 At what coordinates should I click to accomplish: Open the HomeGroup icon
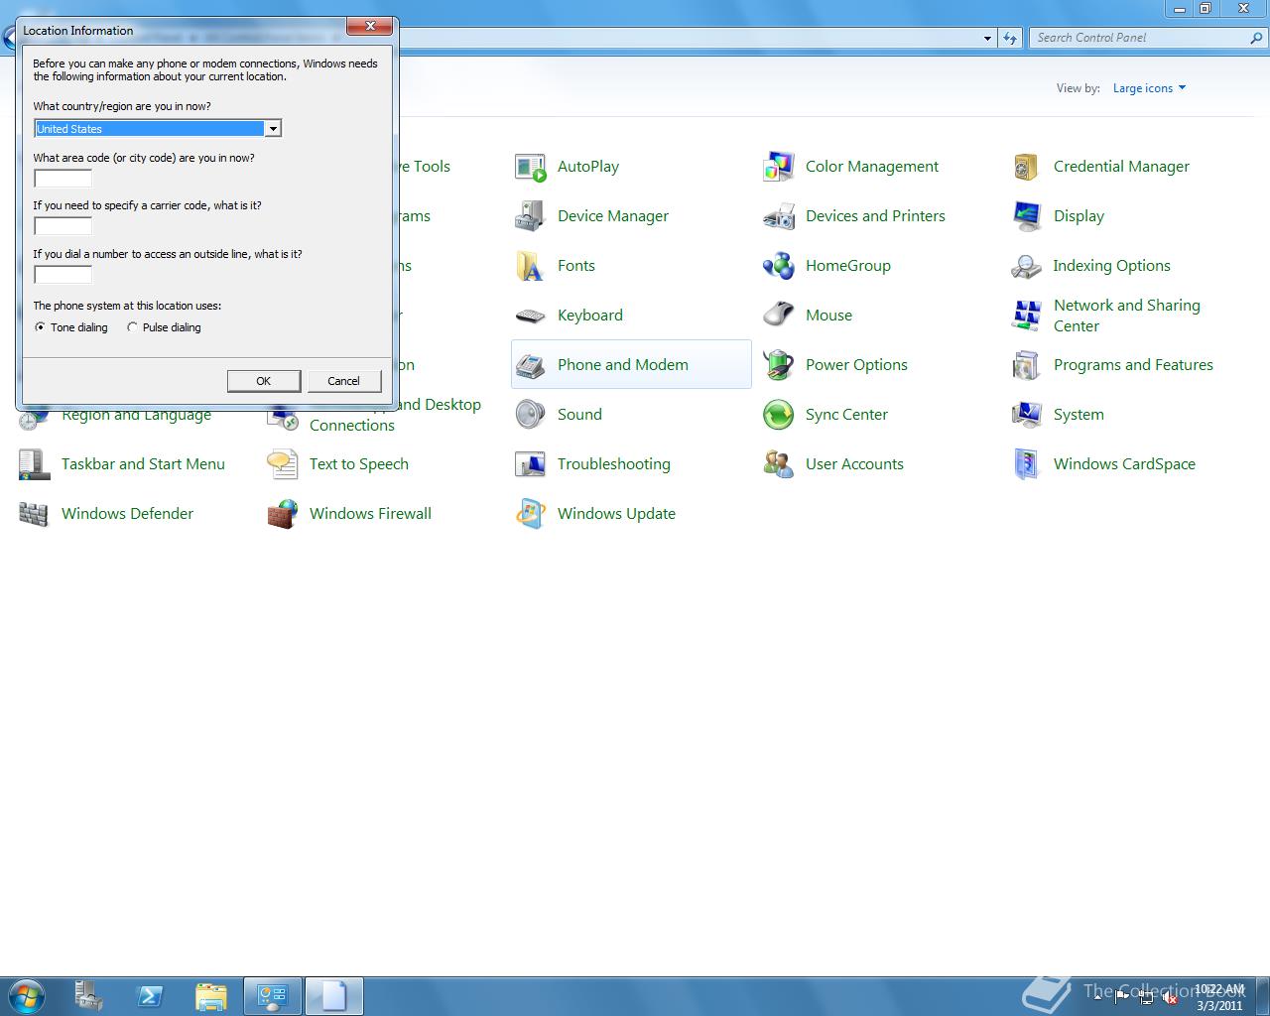pyautogui.click(x=779, y=266)
